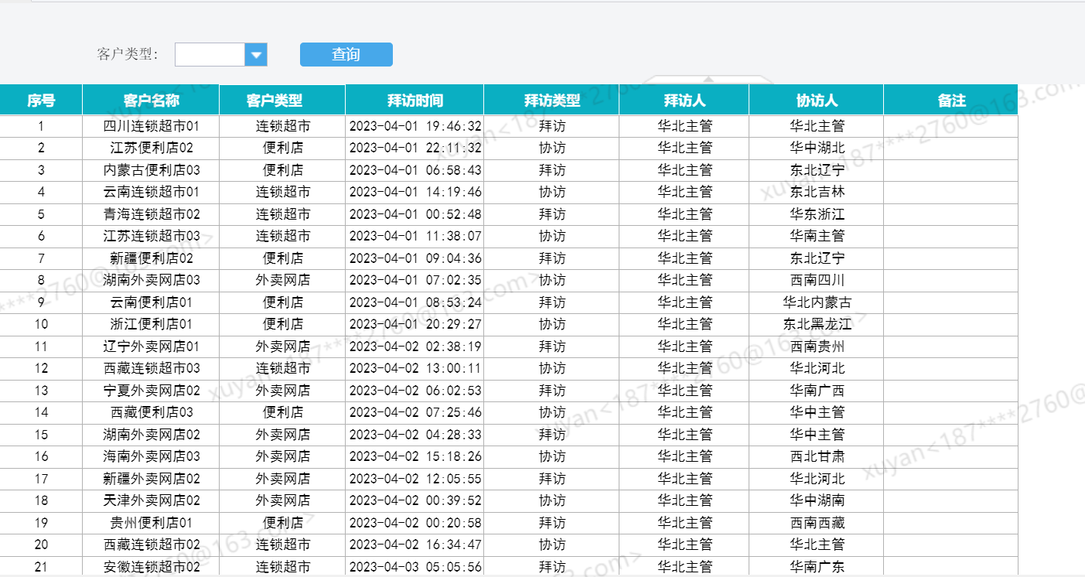
Task: Select cell 宁夏外卖网店02
Action: pos(151,391)
